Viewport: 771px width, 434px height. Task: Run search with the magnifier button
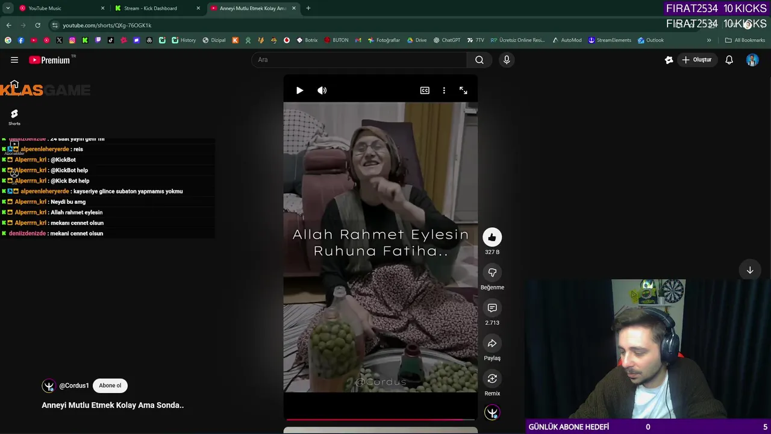479,60
